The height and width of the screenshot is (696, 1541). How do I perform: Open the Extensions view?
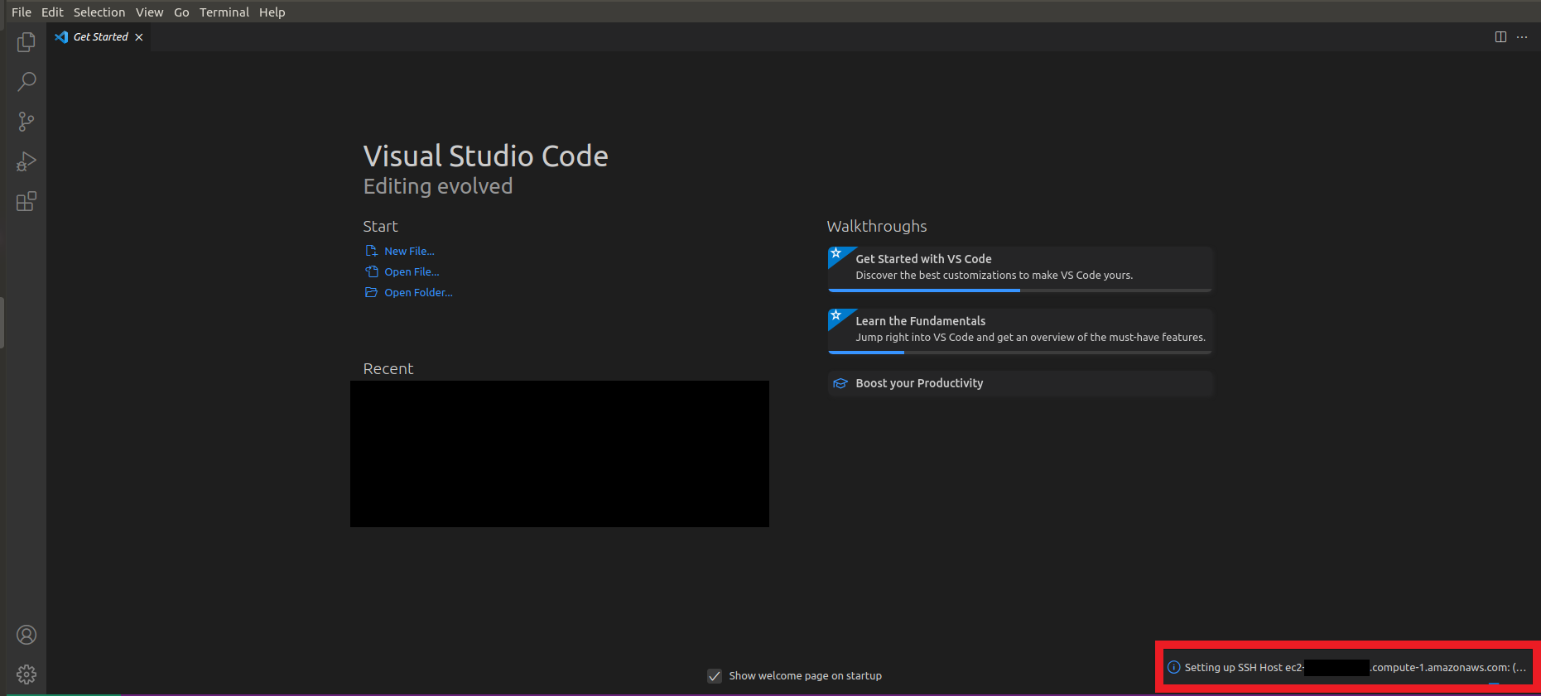tap(26, 201)
